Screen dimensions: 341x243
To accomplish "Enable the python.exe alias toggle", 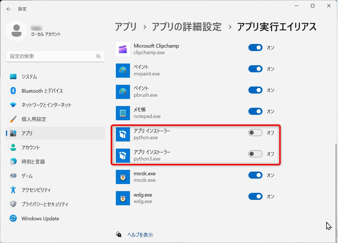I will pos(255,132).
